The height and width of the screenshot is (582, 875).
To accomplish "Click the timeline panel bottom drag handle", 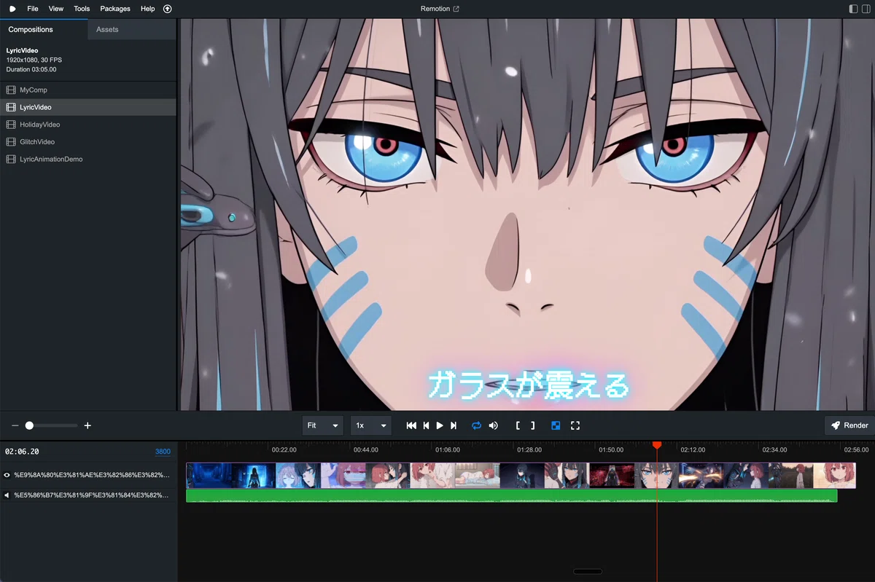I will (x=588, y=572).
